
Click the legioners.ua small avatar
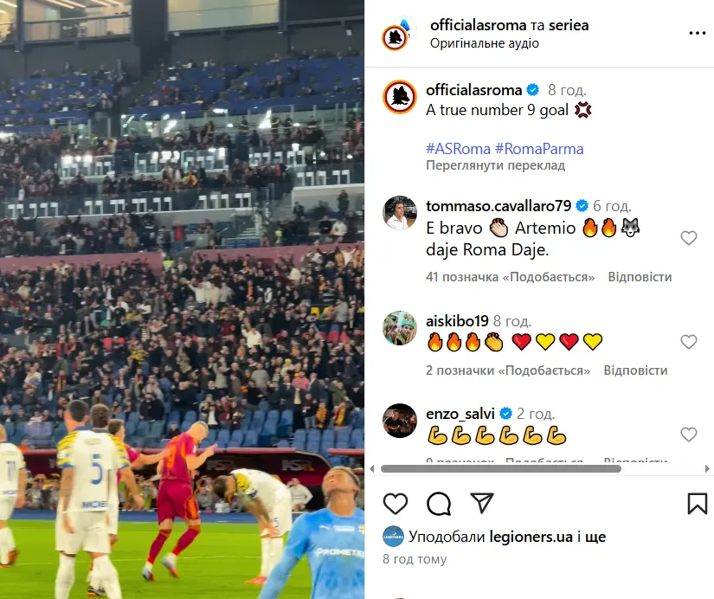click(x=393, y=537)
